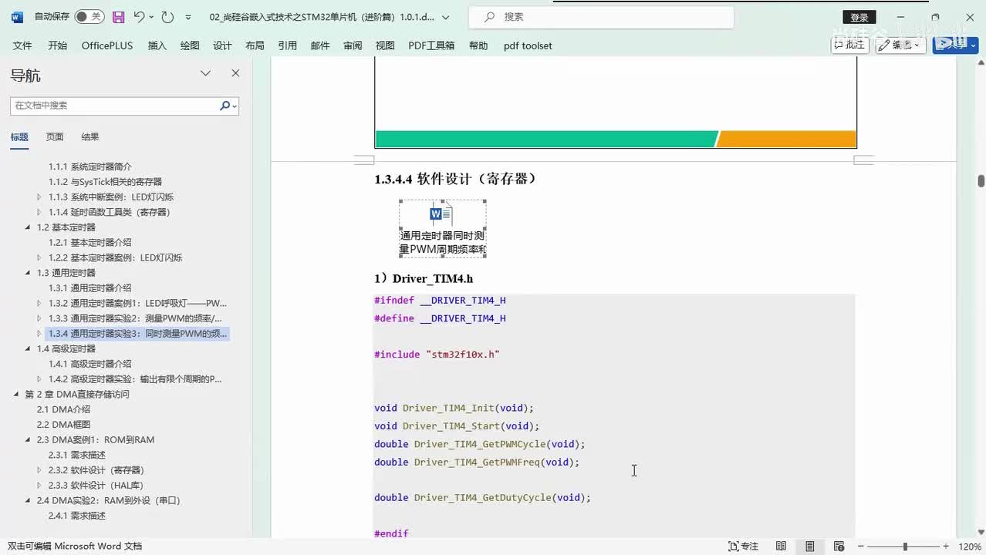Jump to 1.2.1 基本定时器介绍
Screen dimensions: 986x555
[x=90, y=243]
